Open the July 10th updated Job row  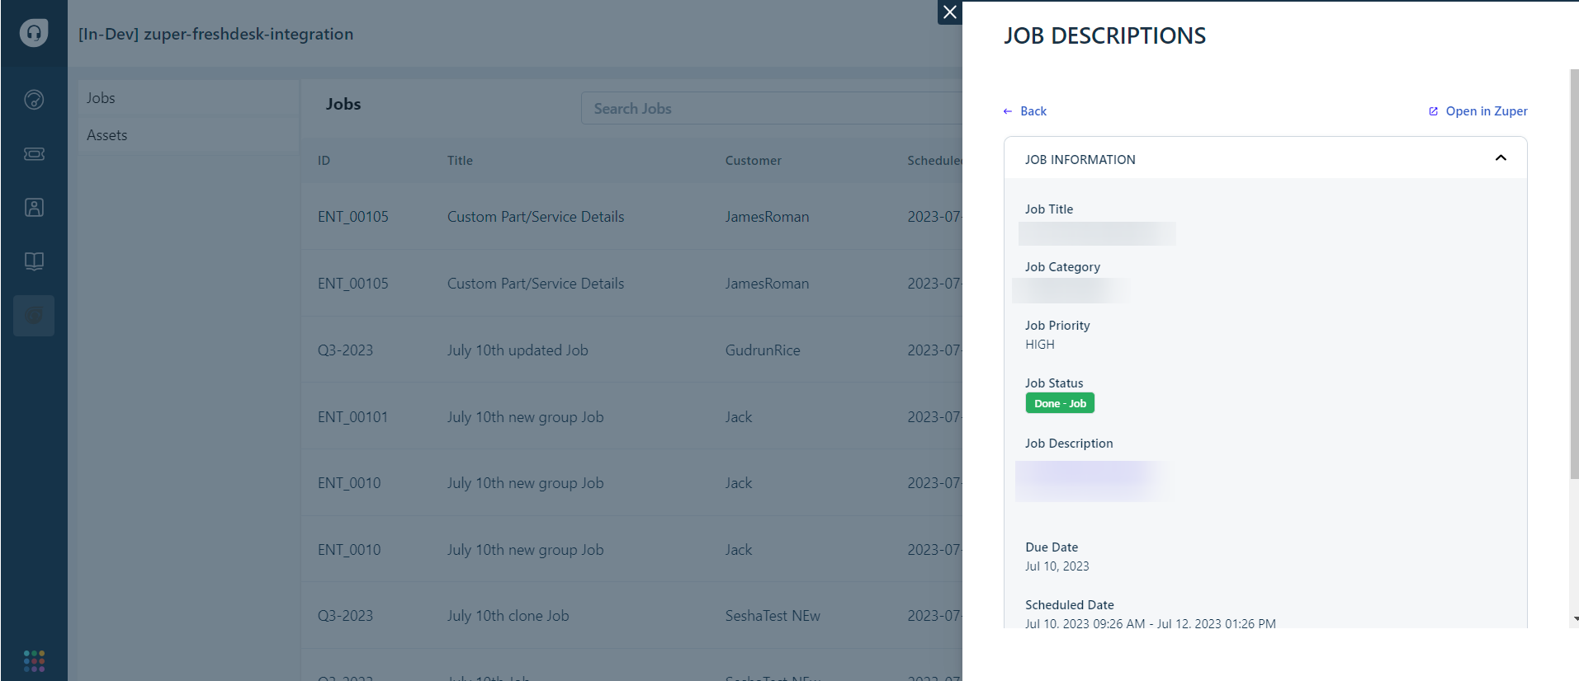[518, 350]
